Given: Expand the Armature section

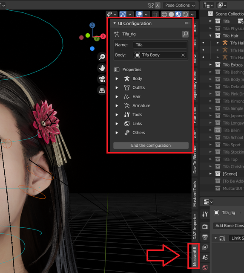Looking at the screenshot, I should pyautogui.click(x=117, y=106).
